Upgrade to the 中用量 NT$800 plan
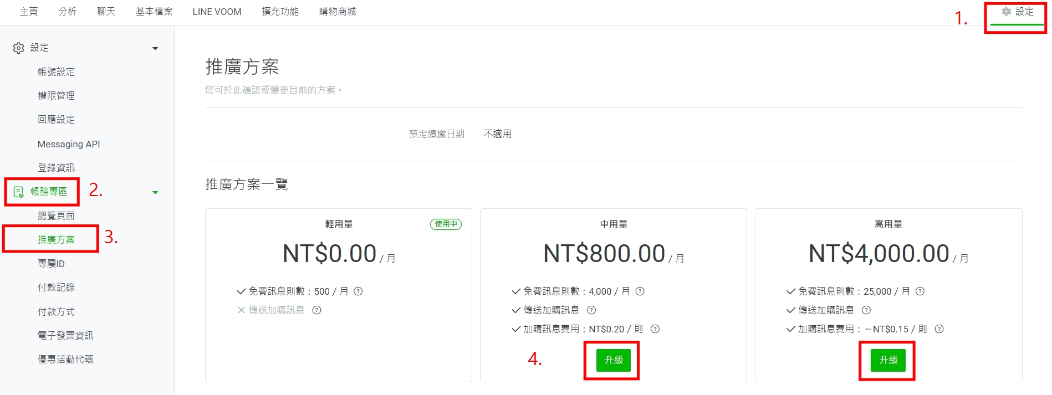1052x395 pixels. [613, 360]
